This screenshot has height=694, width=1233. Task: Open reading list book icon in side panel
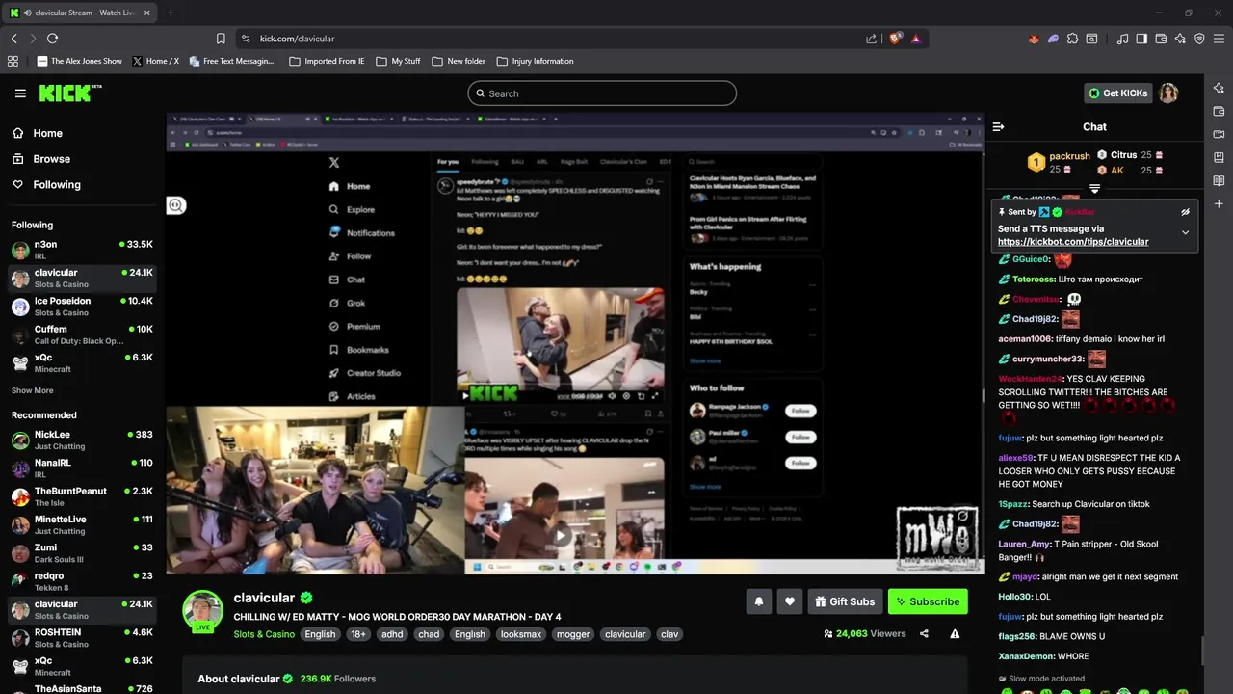coord(1219,180)
